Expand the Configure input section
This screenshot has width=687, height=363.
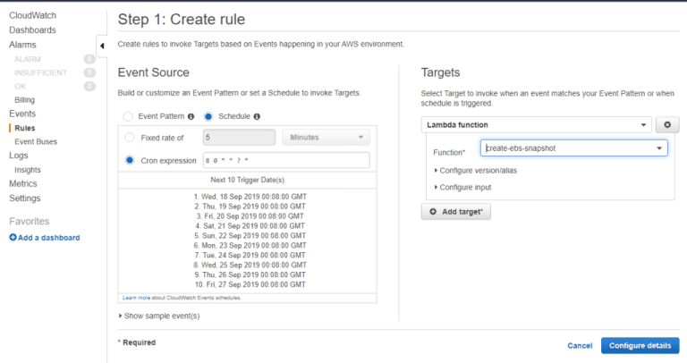pyautogui.click(x=463, y=187)
